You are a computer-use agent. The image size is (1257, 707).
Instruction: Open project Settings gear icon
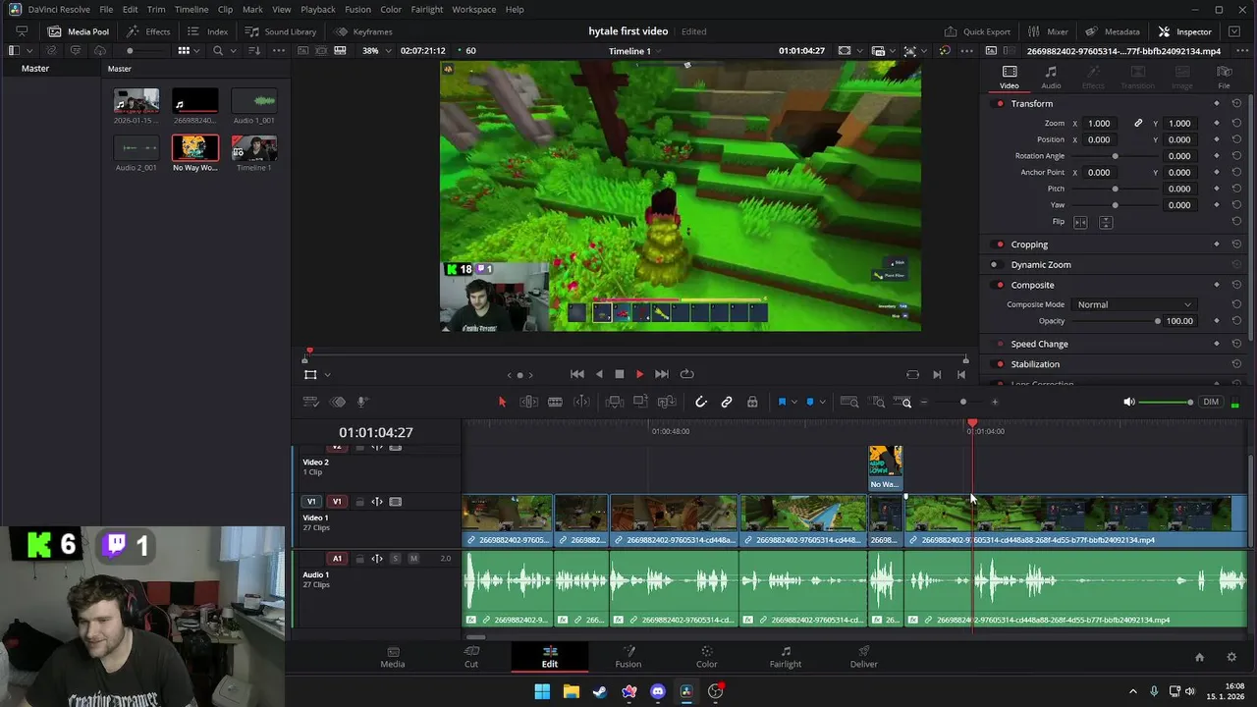[1231, 657]
